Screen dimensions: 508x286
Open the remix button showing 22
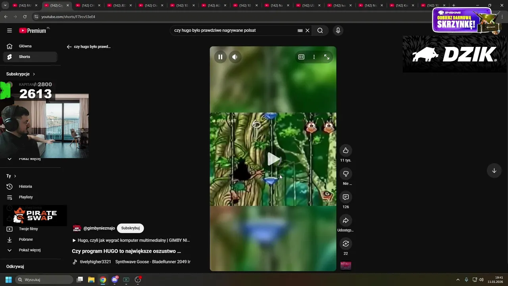(x=346, y=243)
